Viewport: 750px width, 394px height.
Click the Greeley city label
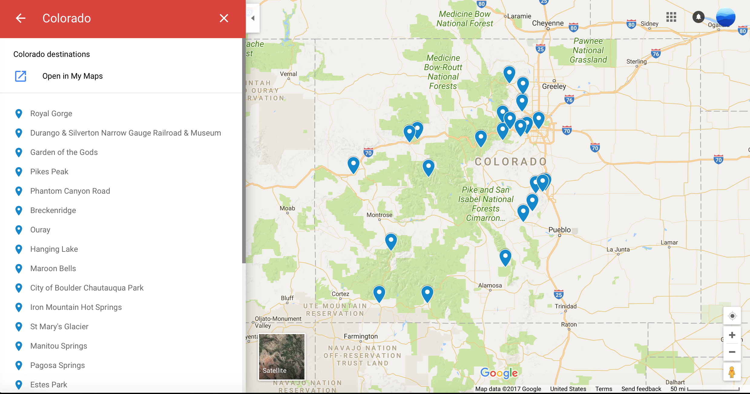(x=554, y=86)
